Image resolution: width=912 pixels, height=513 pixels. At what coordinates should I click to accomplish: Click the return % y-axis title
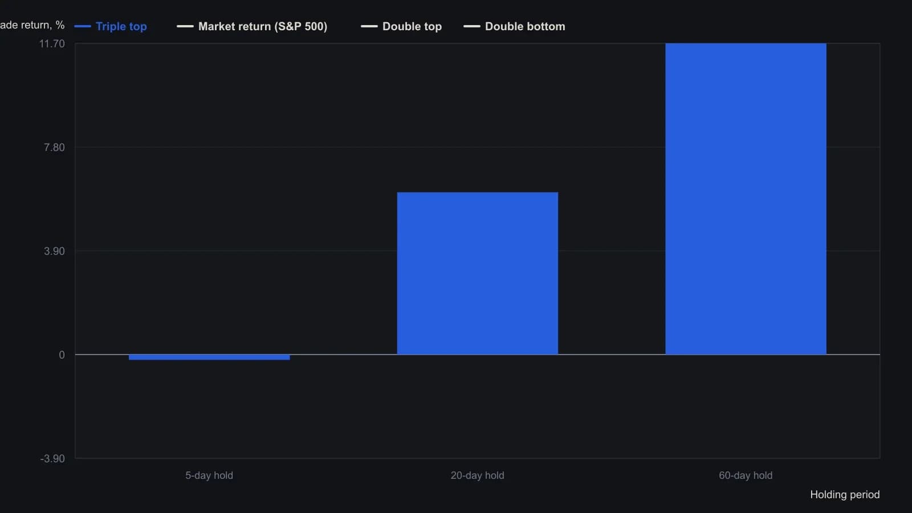tap(32, 25)
